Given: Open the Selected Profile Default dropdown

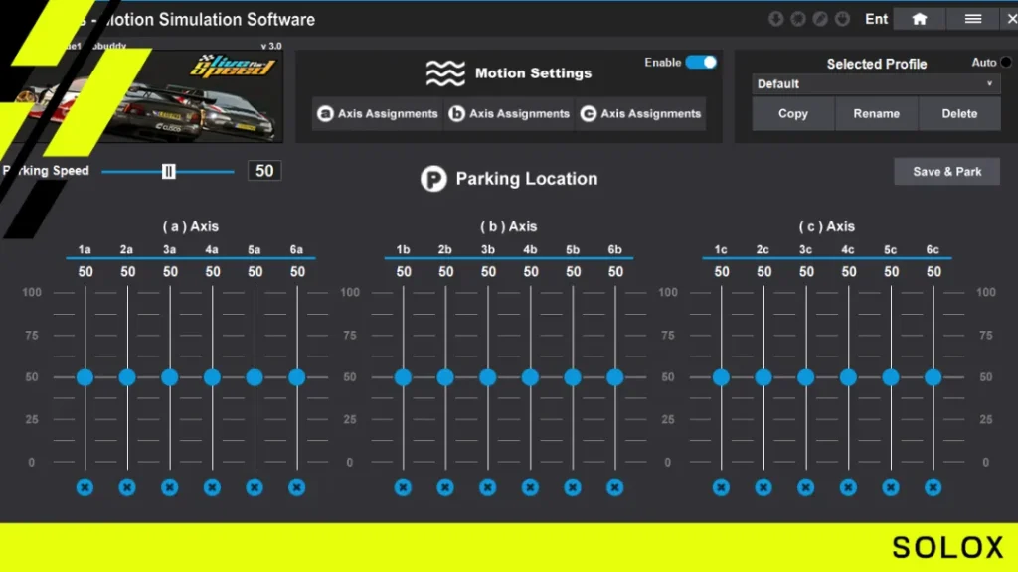Looking at the screenshot, I should [876, 84].
